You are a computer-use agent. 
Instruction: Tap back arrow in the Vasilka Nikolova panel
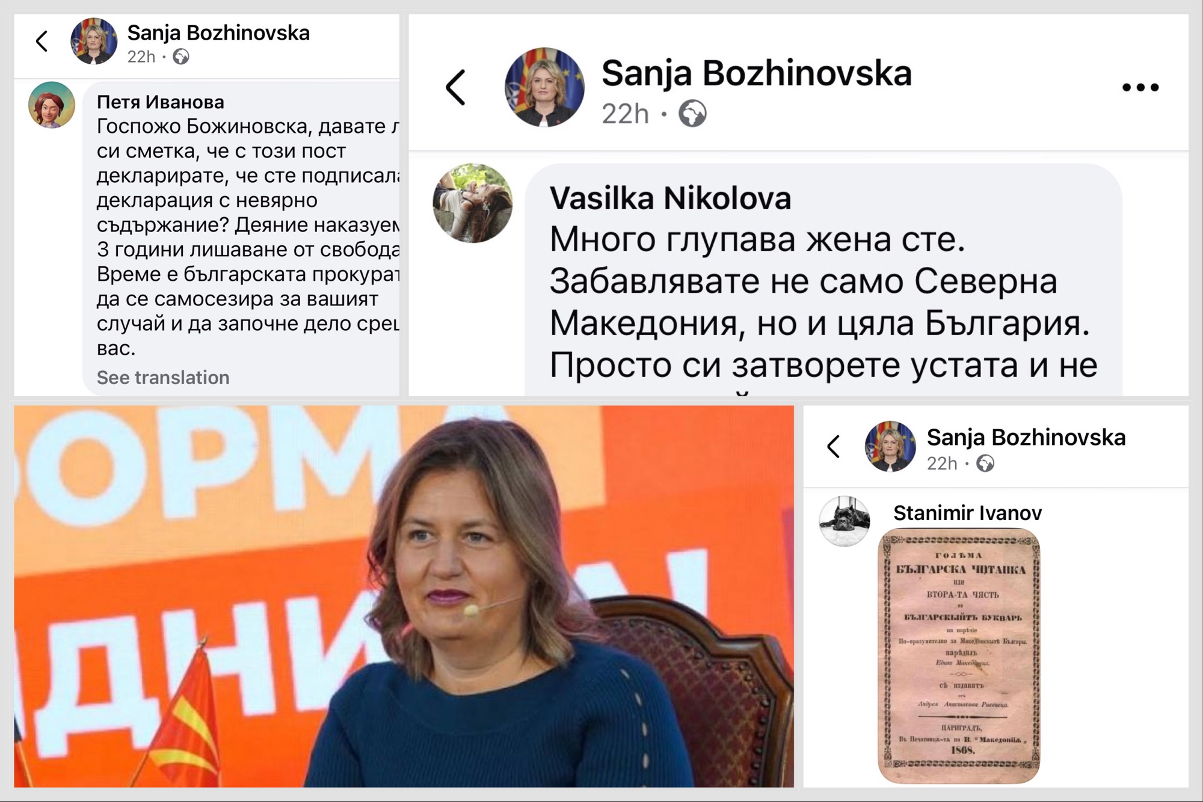[x=455, y=88]
